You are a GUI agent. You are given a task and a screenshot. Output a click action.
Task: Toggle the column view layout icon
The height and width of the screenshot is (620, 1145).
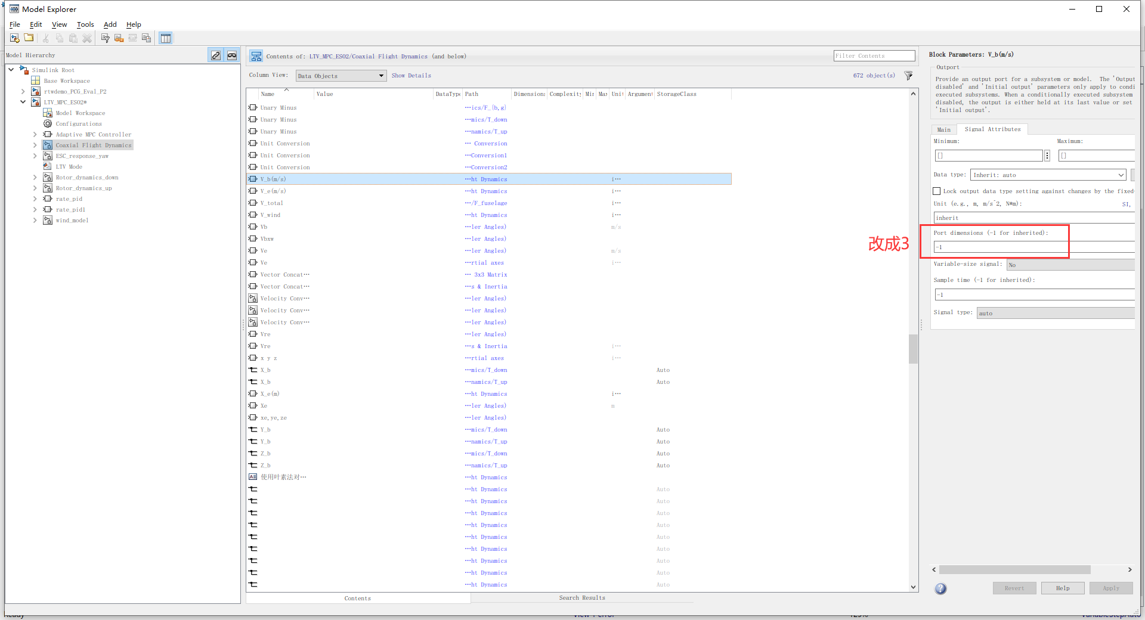coord(166,38)
